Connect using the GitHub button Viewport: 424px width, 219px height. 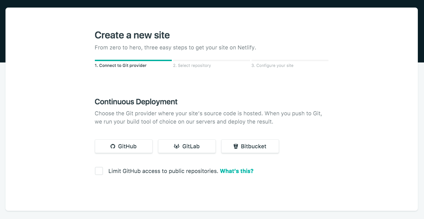[x=124, y=146]
